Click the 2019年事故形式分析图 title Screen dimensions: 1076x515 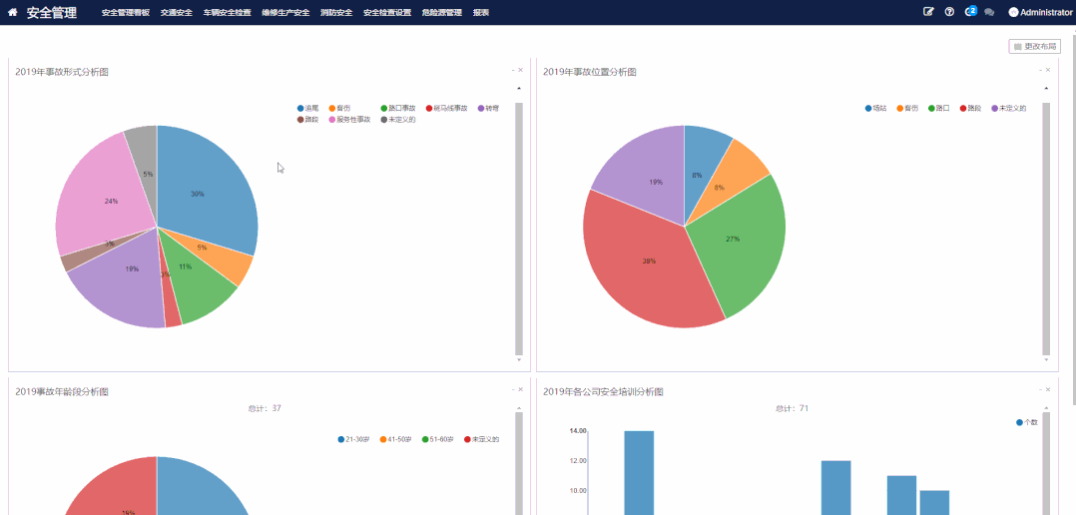(x=62, y=72)
